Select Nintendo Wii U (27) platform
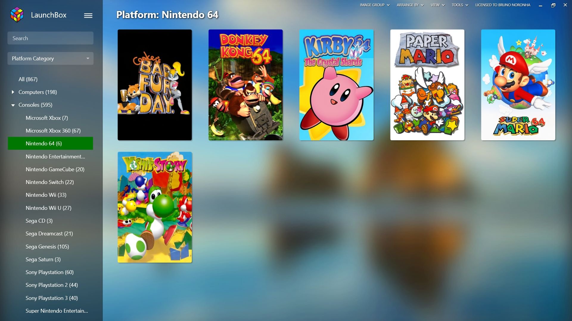Screen dimensions: 572x321 tap(49, 208)
